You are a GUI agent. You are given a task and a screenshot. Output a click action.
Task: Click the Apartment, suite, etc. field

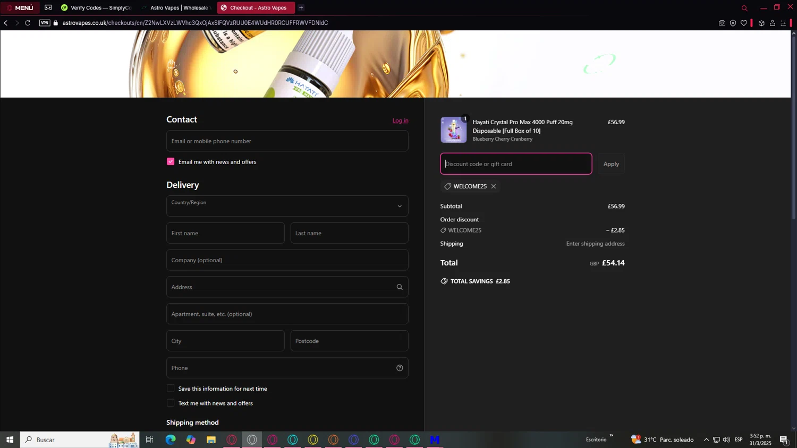(x=287, y=314)
